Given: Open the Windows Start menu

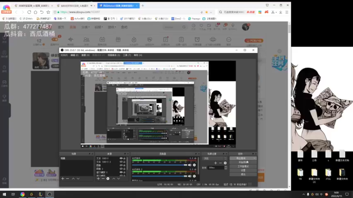Looking at the screenshot, I should click(x=4, y=194).
